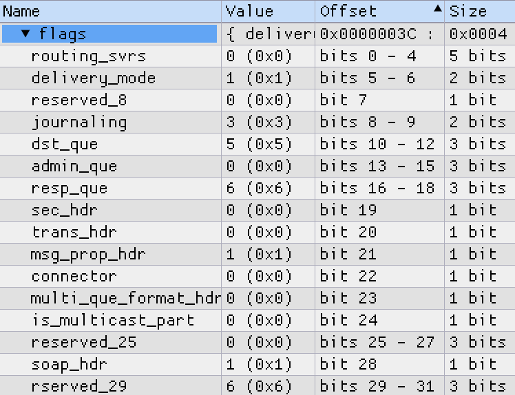Click the Size column header
The image size is (515, 395).
coord(480,11)
